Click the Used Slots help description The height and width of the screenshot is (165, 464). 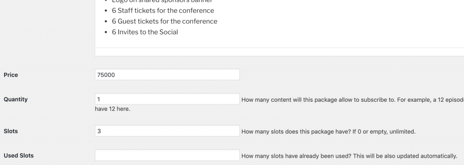pos(349,156)
